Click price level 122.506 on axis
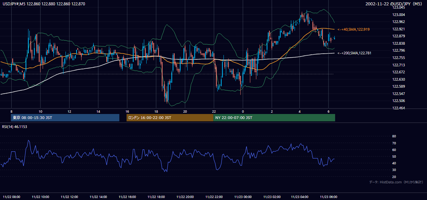 click(398, 101)
